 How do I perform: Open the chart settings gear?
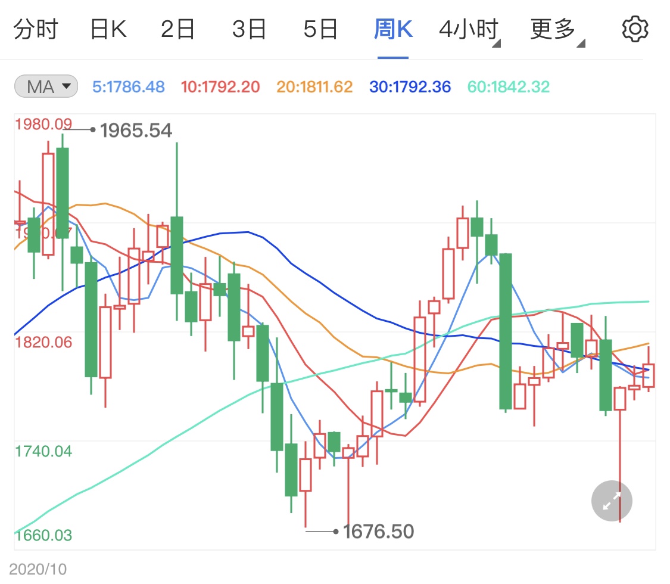point(635,27)
